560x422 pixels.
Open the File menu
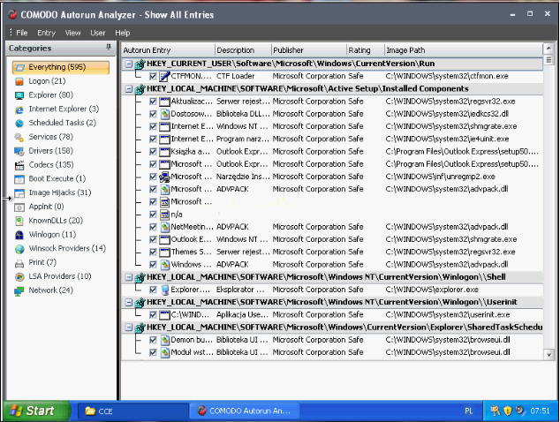pos(22,33)
